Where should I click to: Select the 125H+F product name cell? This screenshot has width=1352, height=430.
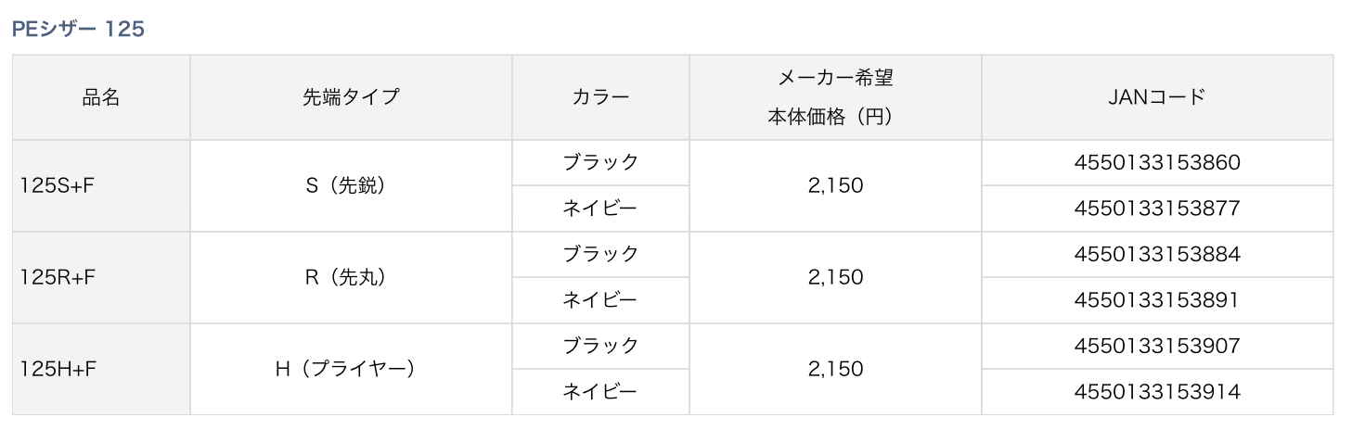[58, 369]
